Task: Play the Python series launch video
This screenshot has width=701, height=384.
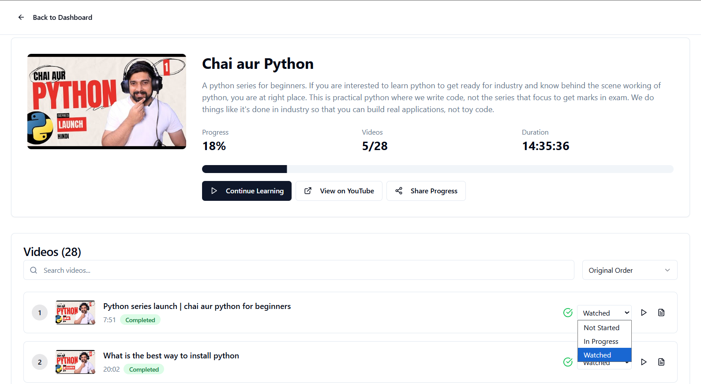Action: coord(644,312)
